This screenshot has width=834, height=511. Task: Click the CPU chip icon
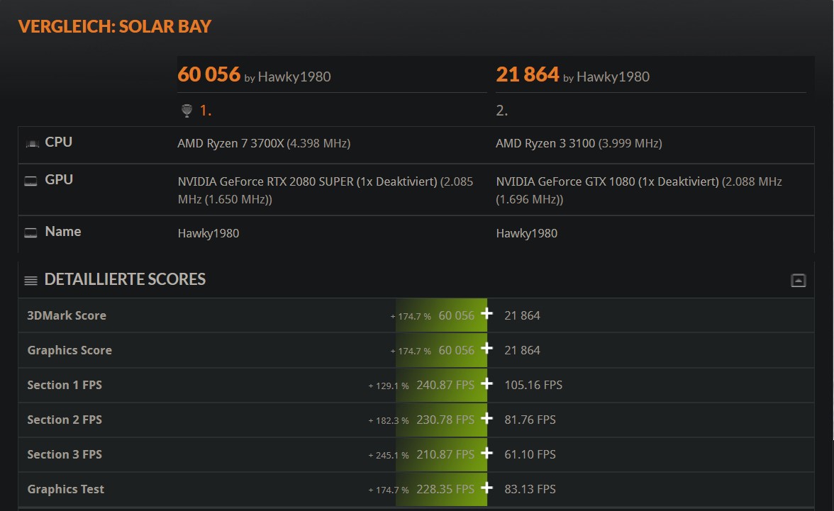point(33,144)
